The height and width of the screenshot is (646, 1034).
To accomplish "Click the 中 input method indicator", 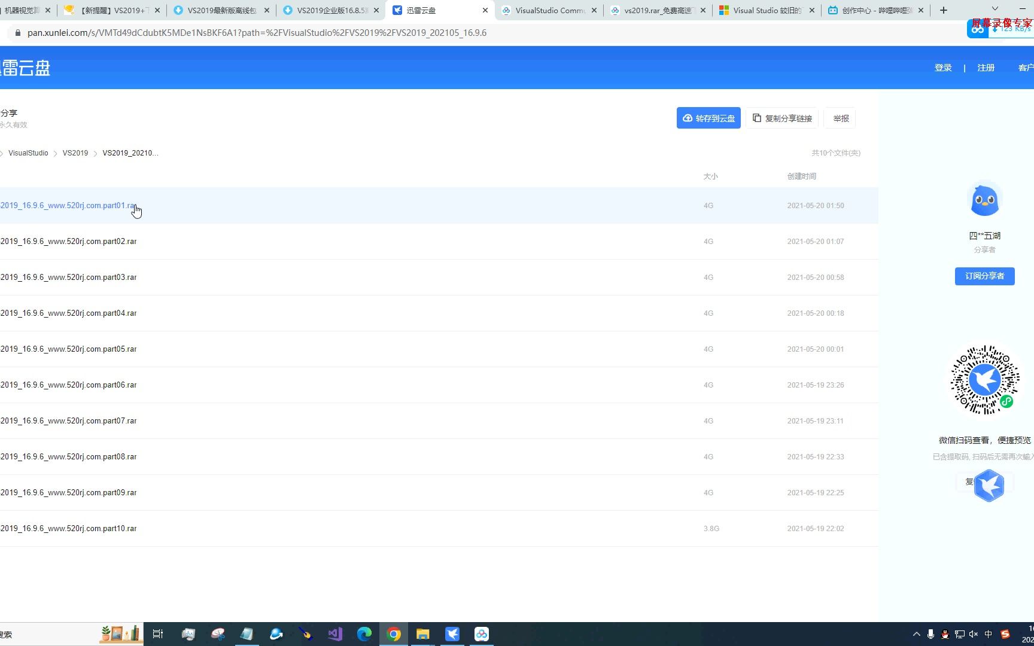I will click(988, 634).
